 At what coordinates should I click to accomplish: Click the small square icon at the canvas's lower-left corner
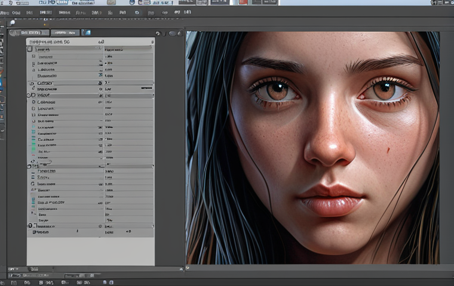coord(188,268)
